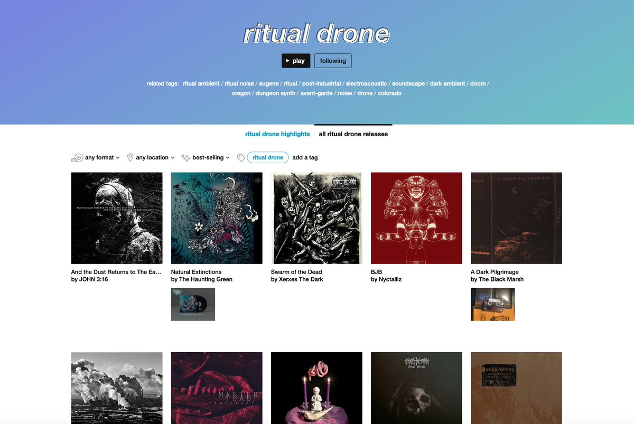
Task: Click the Swarm of the Dead title
Action: point(296,272)
